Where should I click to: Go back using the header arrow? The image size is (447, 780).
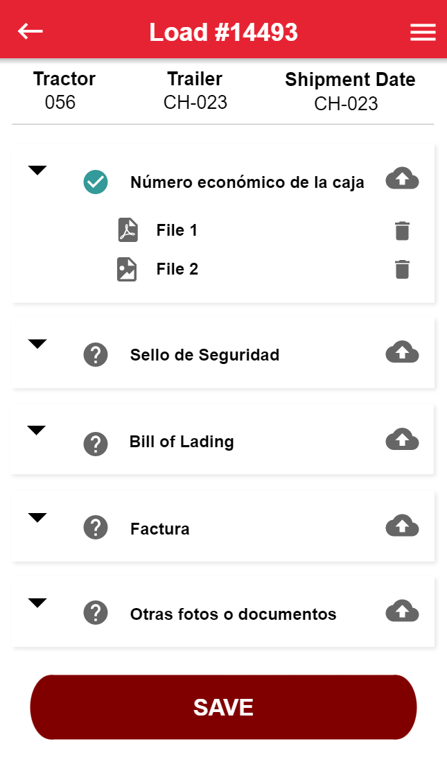(30, 31)
